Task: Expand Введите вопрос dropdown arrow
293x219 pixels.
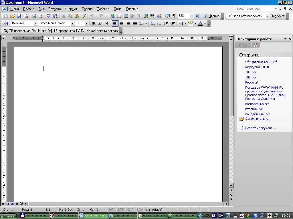Action: (276, 9)
